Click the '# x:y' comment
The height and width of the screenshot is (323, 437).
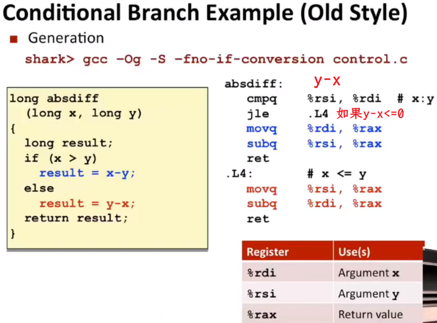(x=416, y=99)
